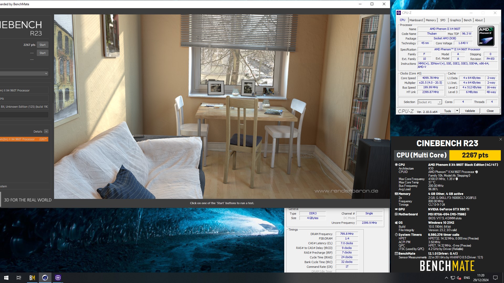Open the SPD tab in CPU-Z

point(443,20)
